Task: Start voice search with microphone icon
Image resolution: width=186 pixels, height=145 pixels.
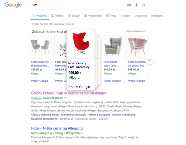Action: pyautogui.click(x=137, y=5)
